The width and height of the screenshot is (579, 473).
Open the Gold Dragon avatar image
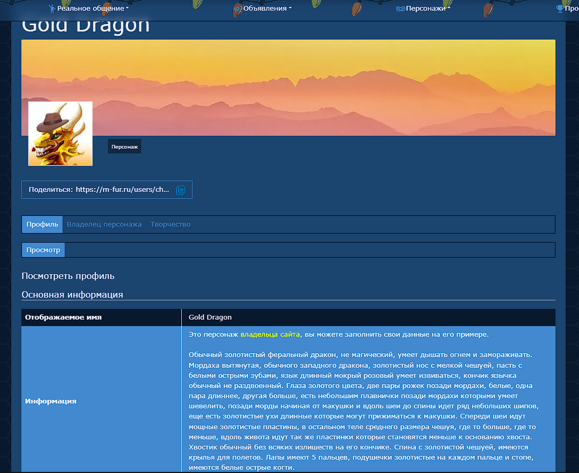point(60,134)
